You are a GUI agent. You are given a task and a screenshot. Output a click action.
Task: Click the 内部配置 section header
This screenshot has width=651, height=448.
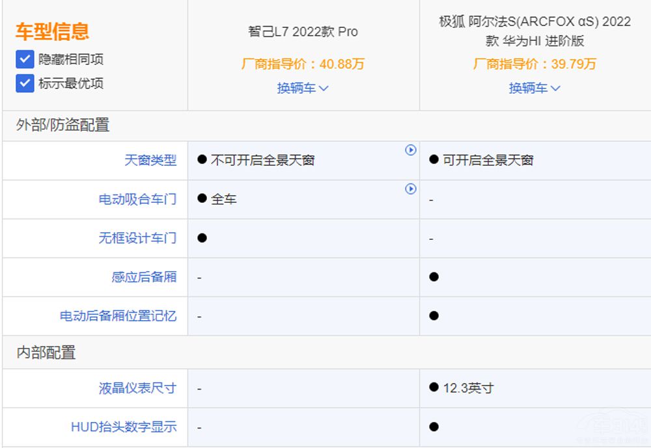coord(46,353)
